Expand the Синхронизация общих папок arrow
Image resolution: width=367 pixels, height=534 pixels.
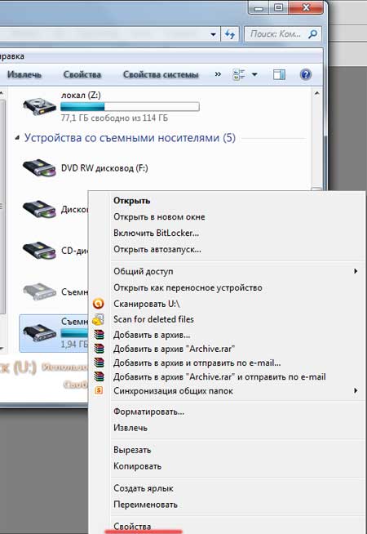[356, 390]
